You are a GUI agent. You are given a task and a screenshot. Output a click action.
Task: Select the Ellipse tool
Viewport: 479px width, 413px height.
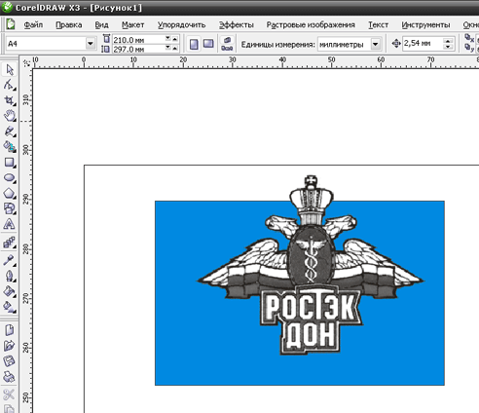[10, 178]
